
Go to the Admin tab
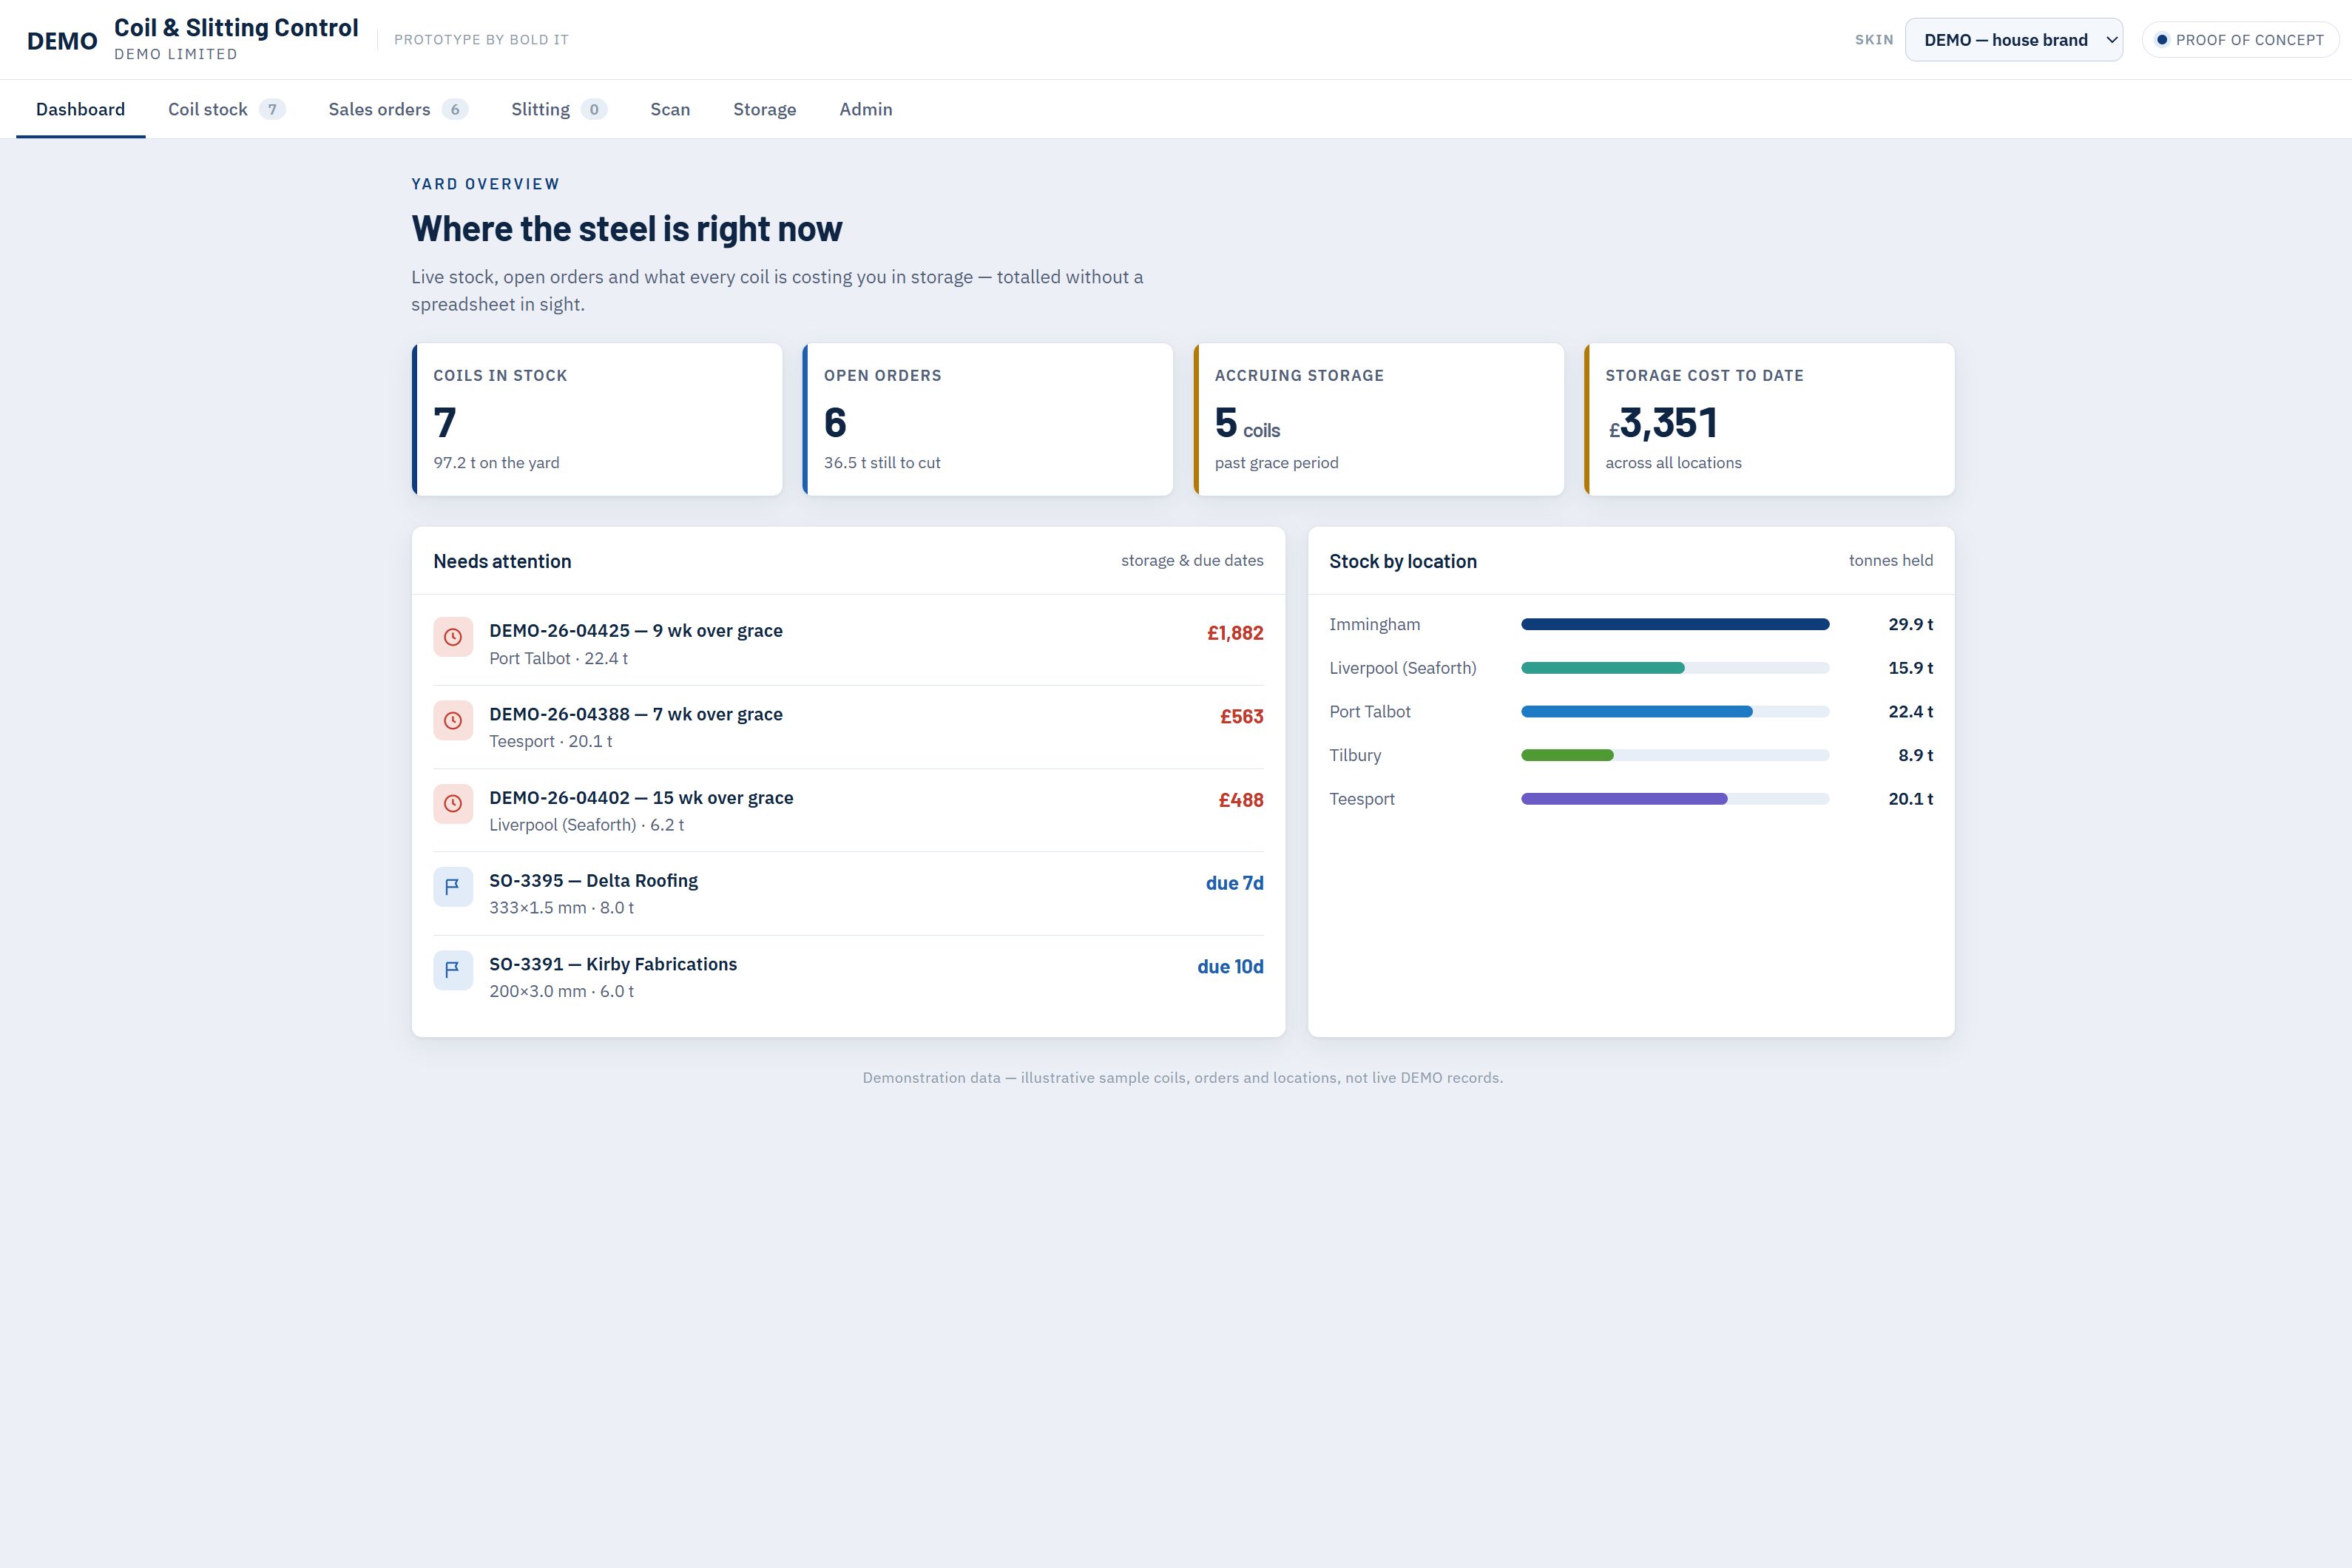866,109
